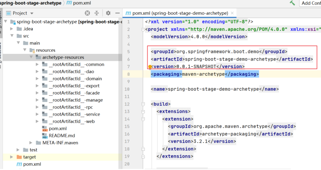The width and height of the screenshot is (321, 170).
Task: Close the pom.xml editor tab
Action: click(x=232, y=13)
